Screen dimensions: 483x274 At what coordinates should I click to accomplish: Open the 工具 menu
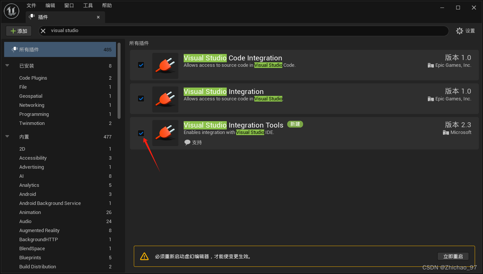(88, 6)
